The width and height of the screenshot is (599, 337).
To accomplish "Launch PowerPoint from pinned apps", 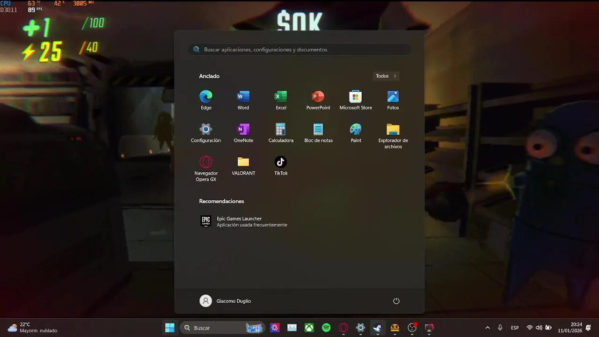I will (x=318, y=100).
